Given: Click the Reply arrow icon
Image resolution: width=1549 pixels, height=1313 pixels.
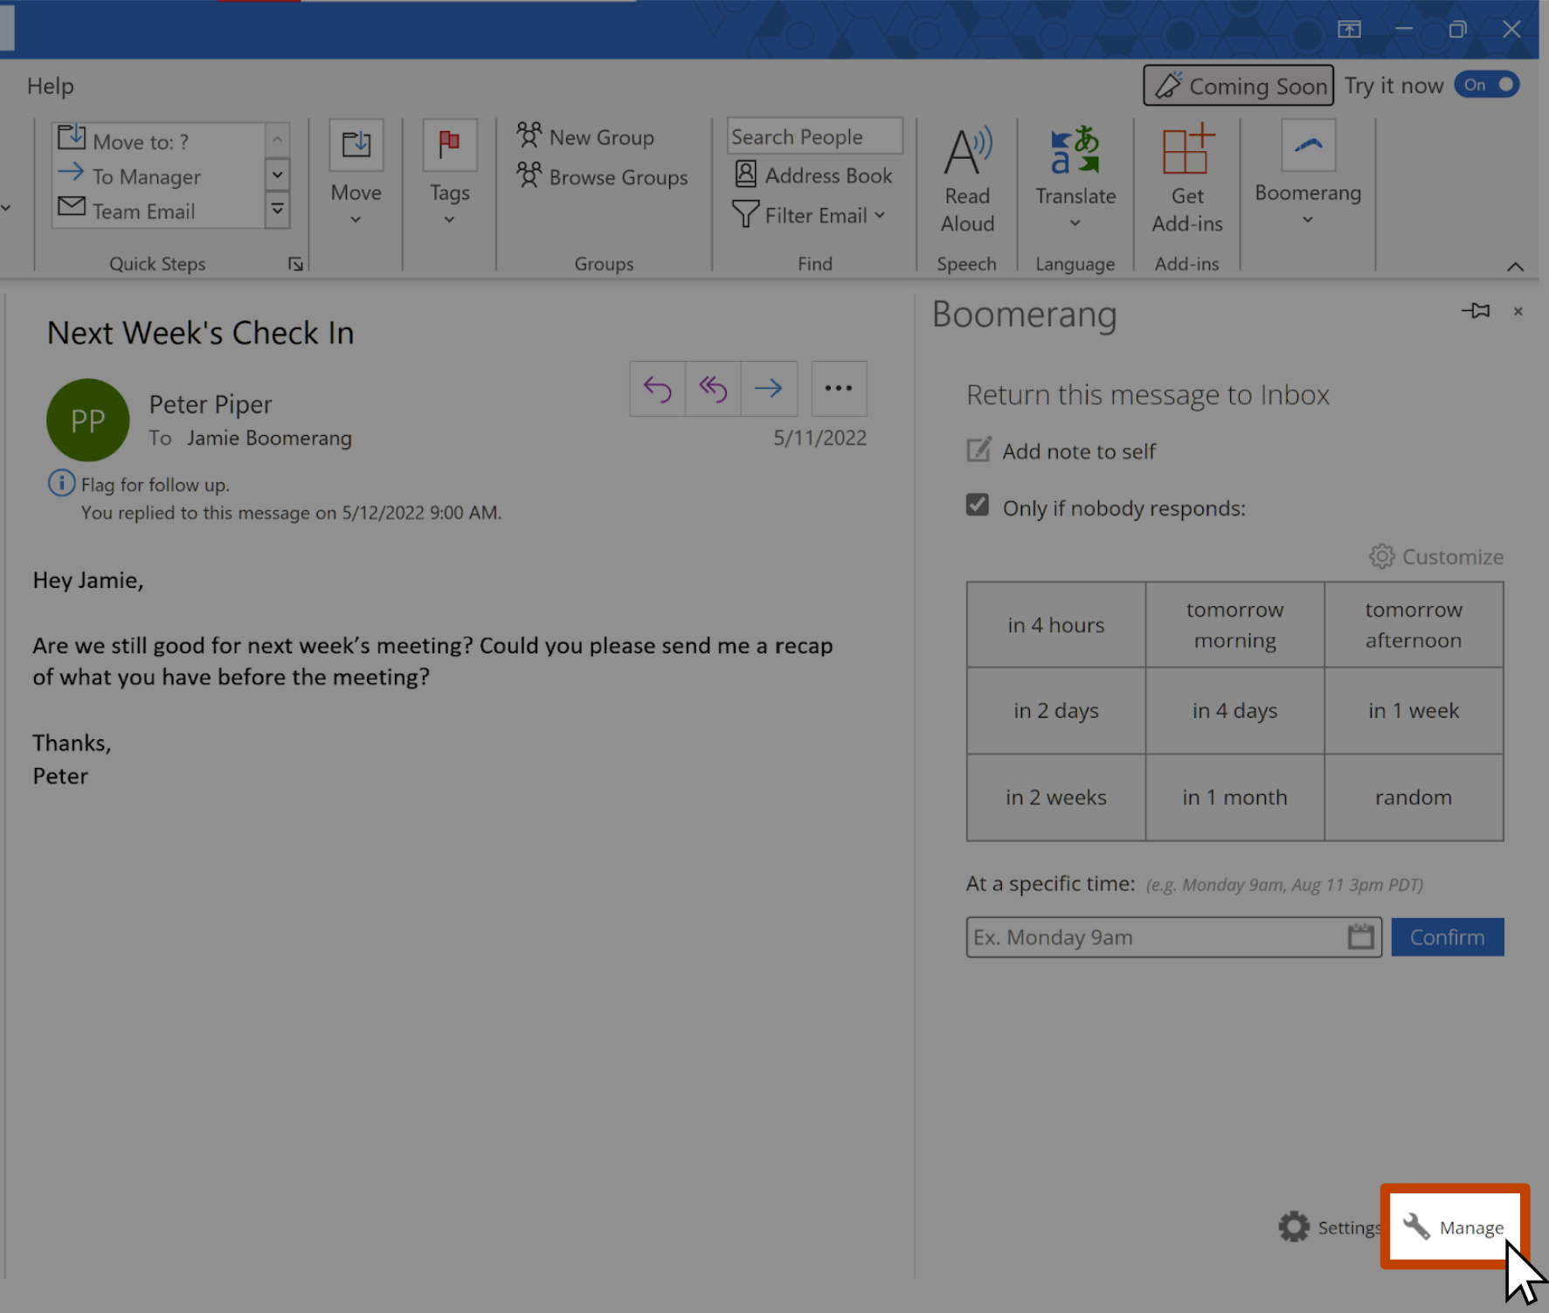Looking at the screenshot, I should 657,389.
